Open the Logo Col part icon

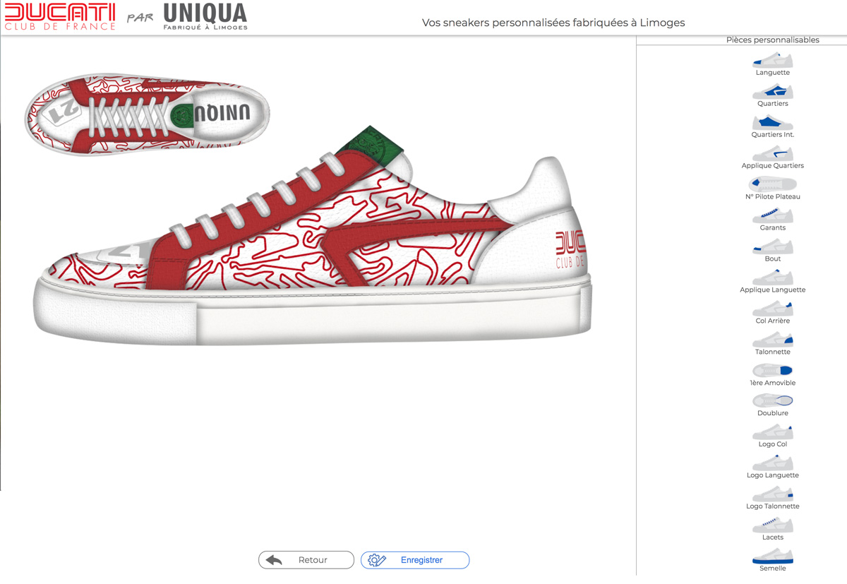(x=773, y=432)
